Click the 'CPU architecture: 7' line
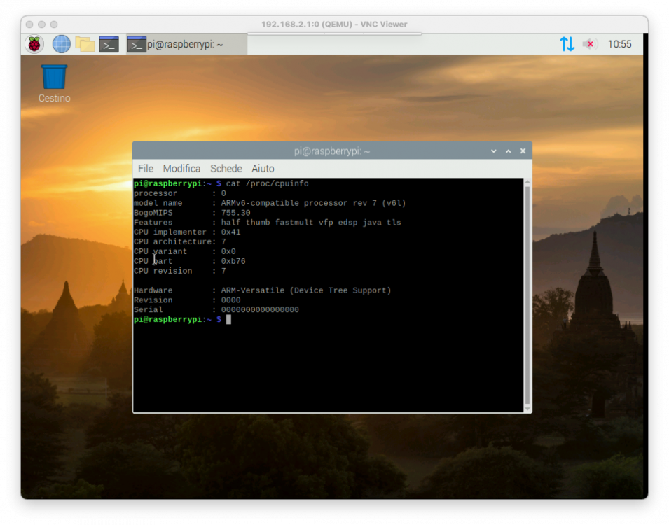Viewport: 669px width, 525px height. [x=179, y=241]
